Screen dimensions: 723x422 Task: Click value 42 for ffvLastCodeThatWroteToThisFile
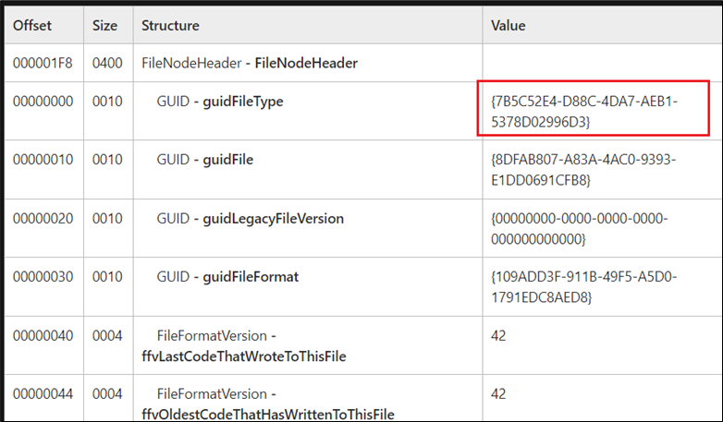coord(500,336)
